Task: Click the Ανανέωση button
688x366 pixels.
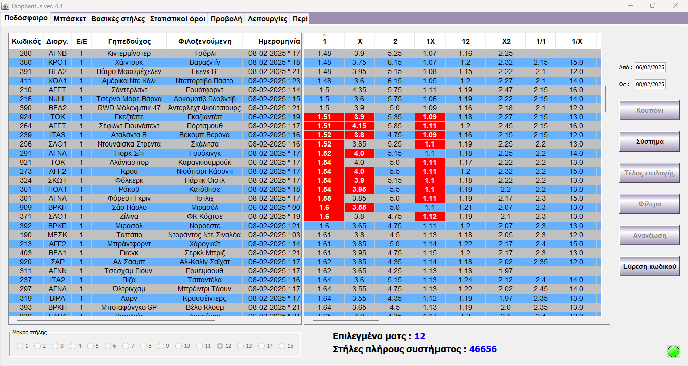Action: click(649, 235)
